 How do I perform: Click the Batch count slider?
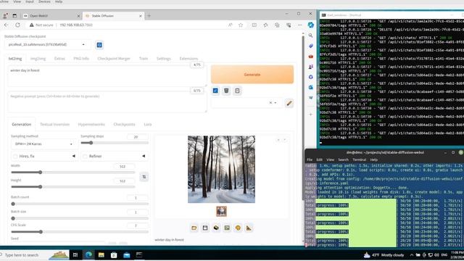pos(80,204)
